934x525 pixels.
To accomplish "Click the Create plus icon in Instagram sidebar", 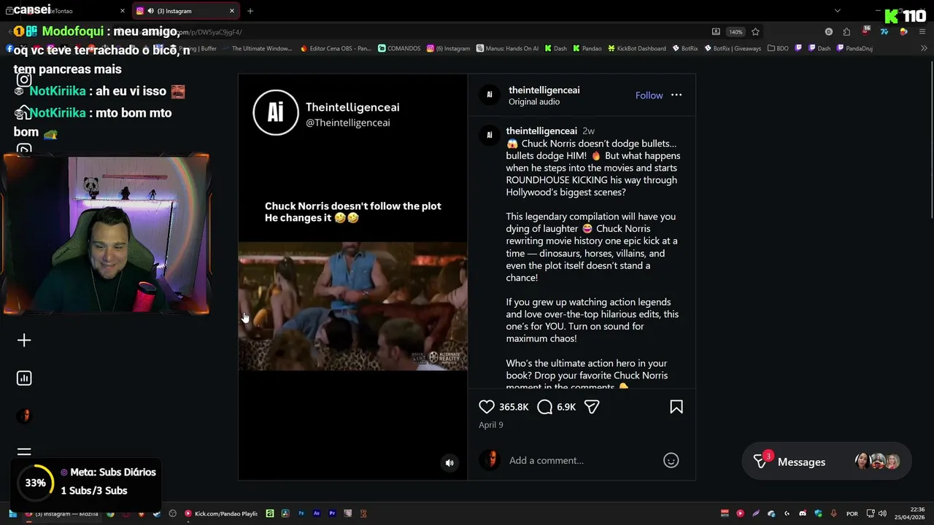I will click(24, 341).
